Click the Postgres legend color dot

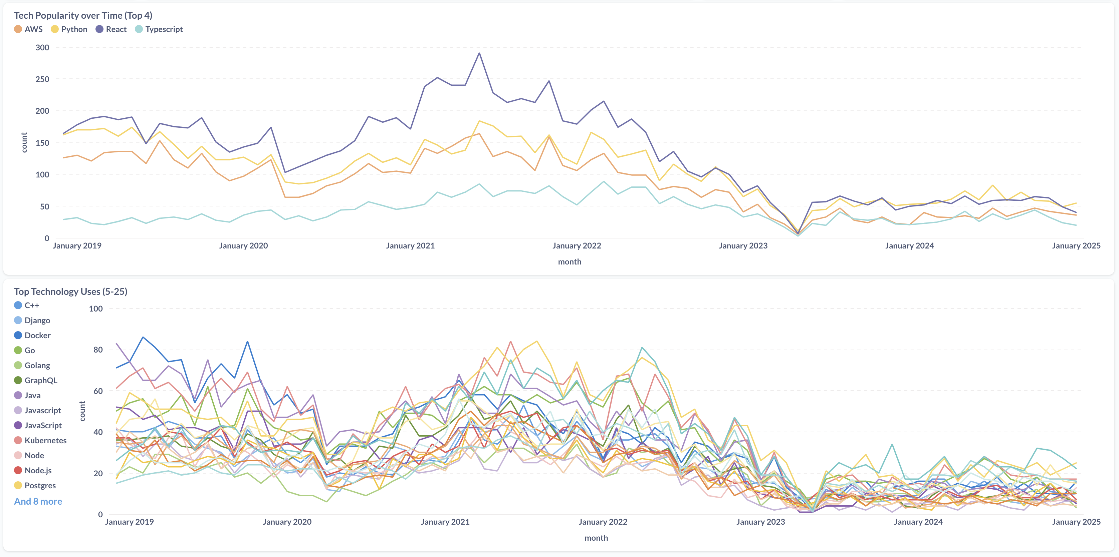[18, 485]
